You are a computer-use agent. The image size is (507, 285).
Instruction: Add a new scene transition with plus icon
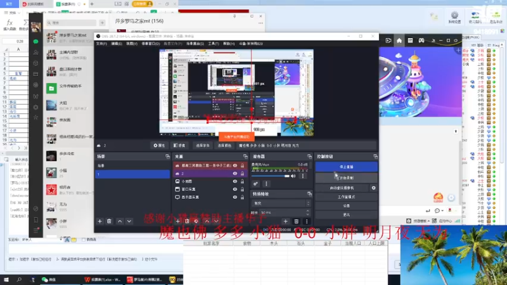pyautogui.click(x=286, y=221)
